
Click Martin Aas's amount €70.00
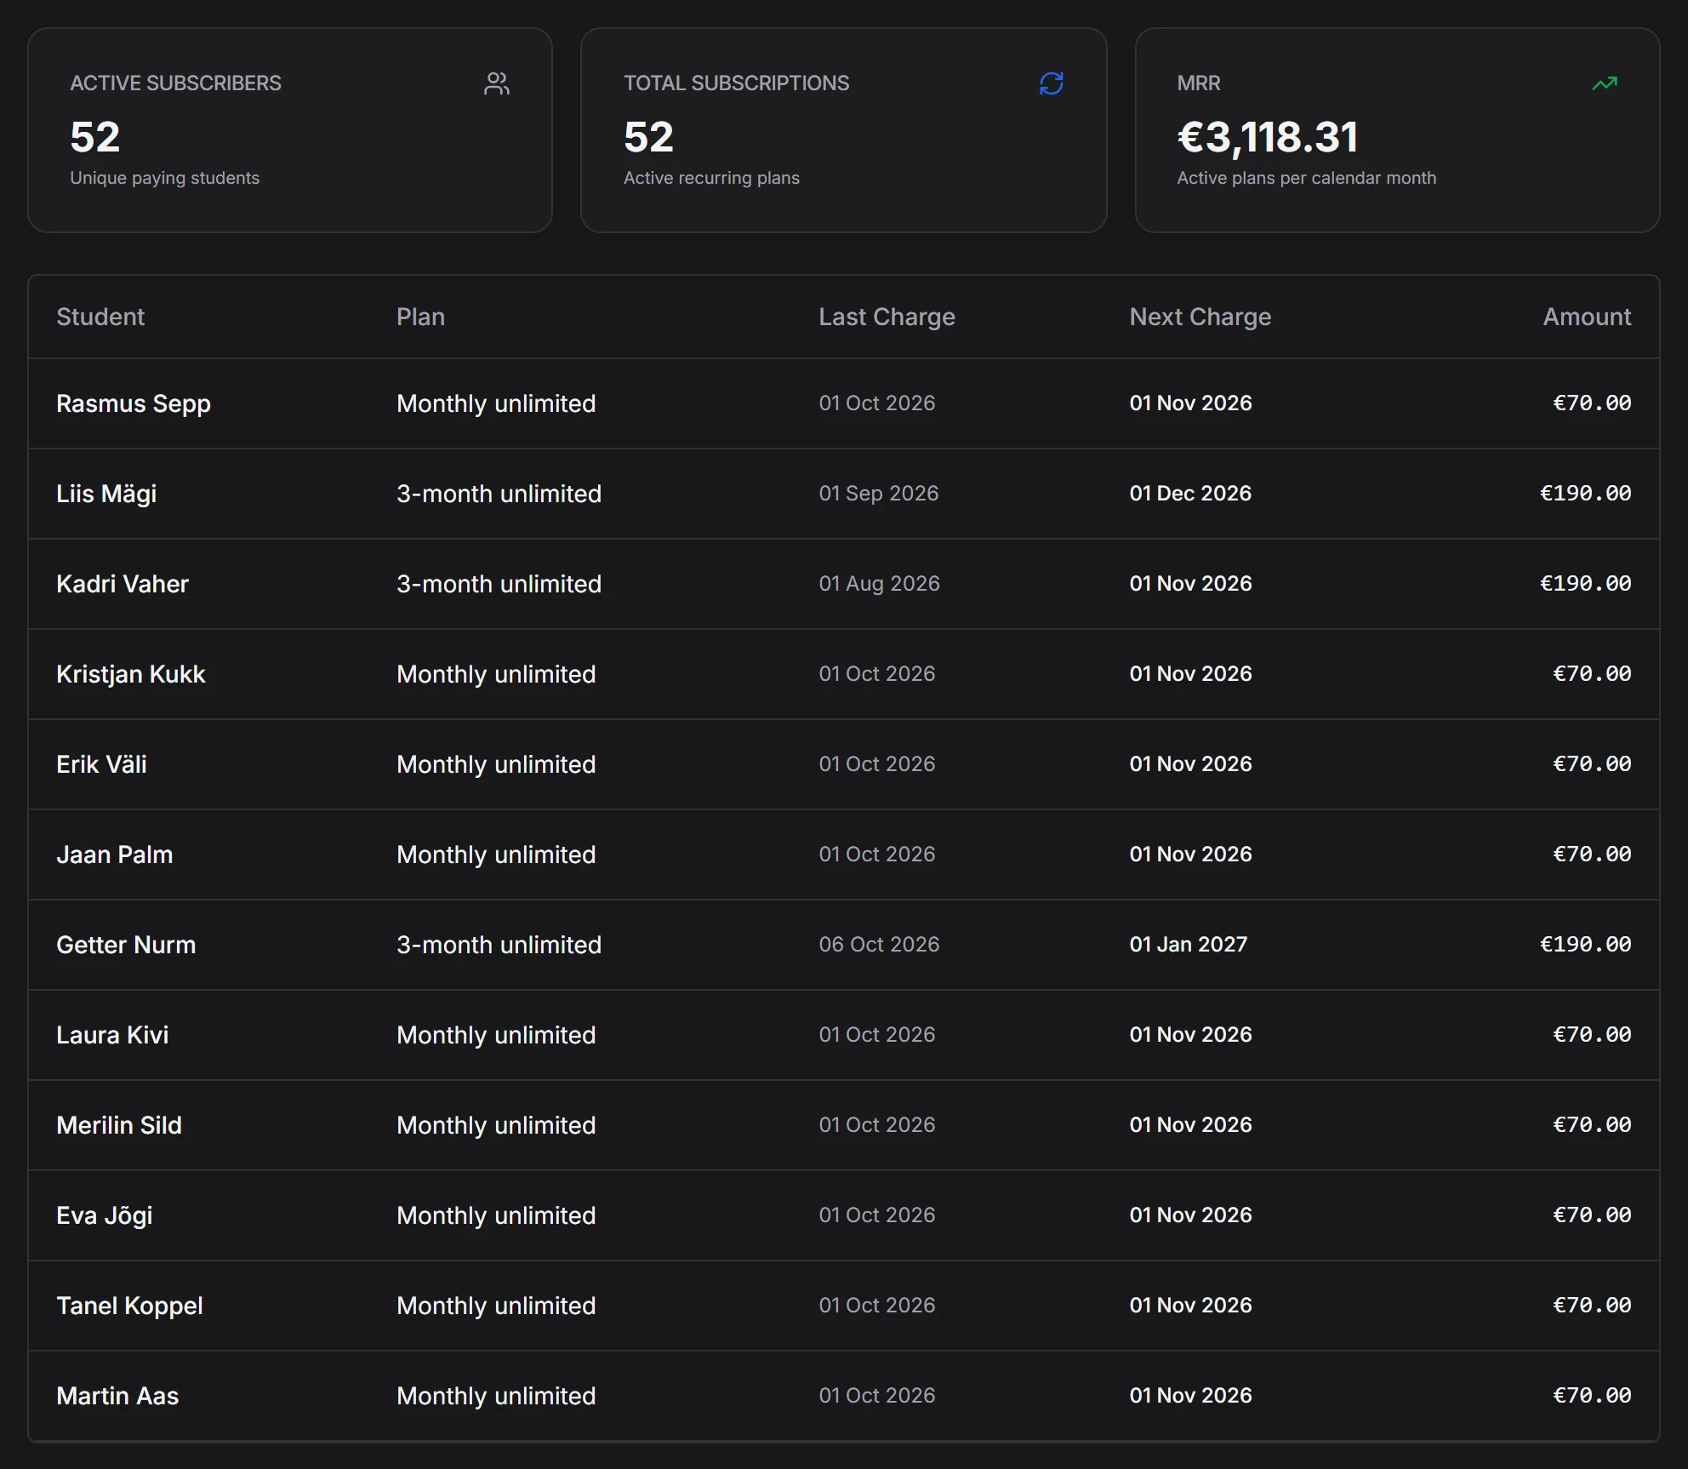coord(1592,1396)
